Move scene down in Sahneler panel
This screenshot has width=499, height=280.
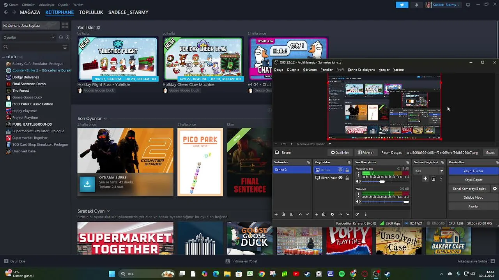pos(307,214)
